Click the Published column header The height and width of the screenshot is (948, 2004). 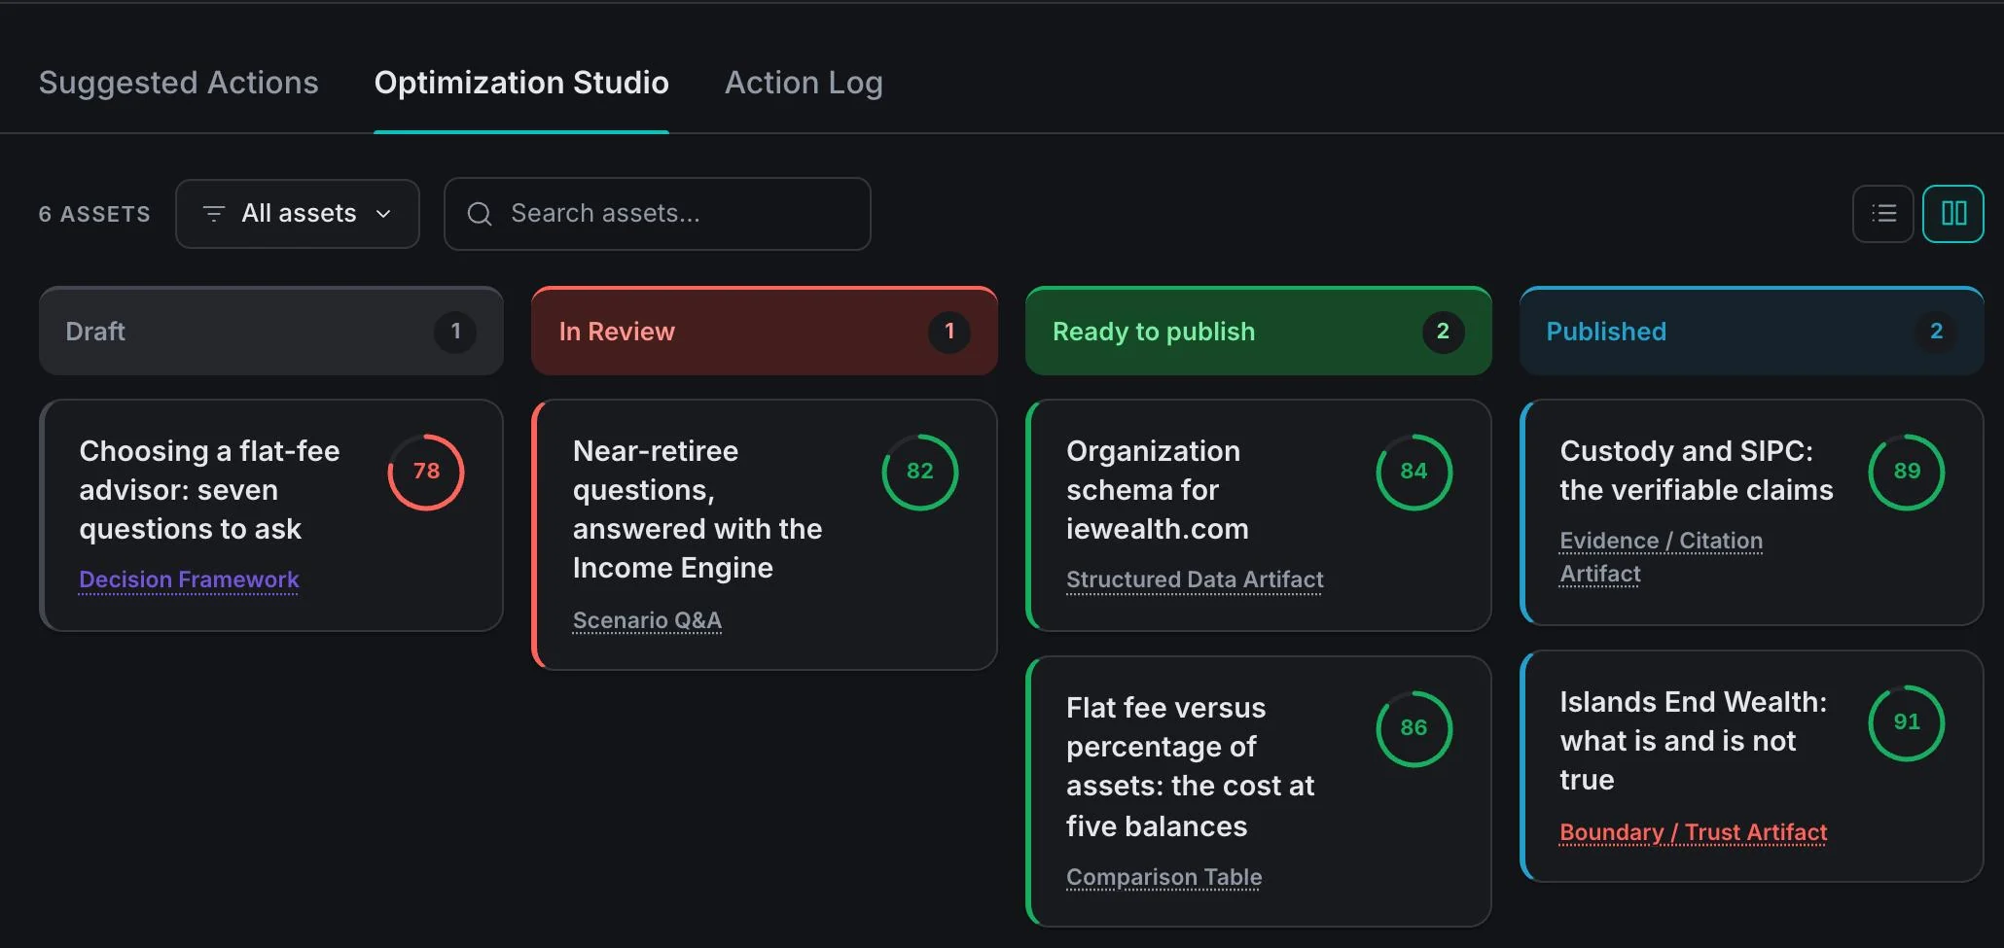[x=1752, y=332]
